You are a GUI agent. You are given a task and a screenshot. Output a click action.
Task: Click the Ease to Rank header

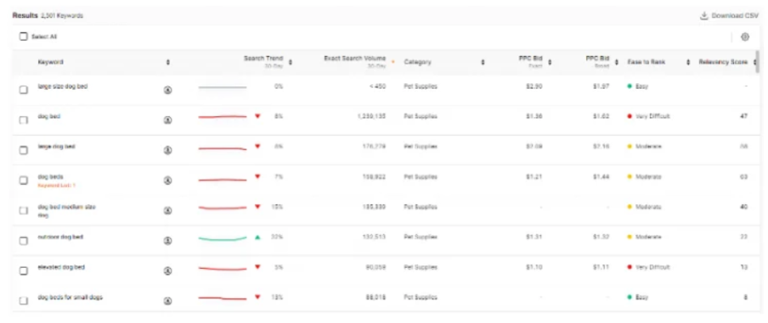coord(646,62)
